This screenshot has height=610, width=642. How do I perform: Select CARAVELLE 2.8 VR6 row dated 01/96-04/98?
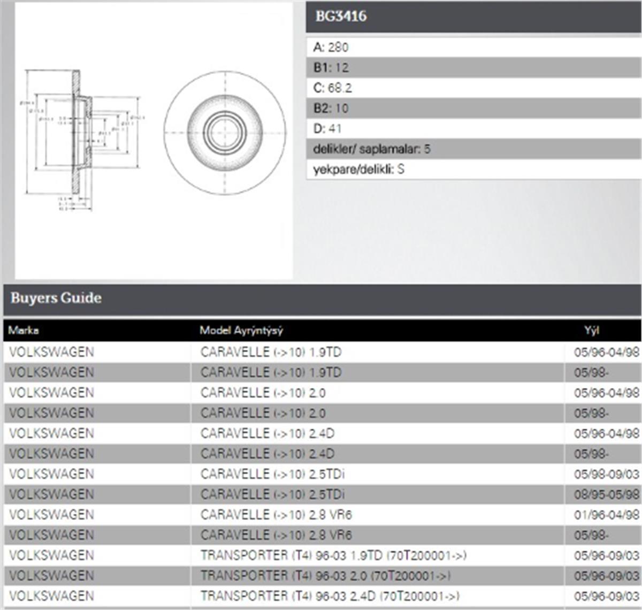tap(323, 515)
